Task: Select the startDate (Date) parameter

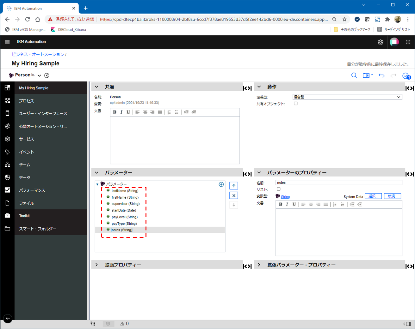Action: click(x=124, y=210)
